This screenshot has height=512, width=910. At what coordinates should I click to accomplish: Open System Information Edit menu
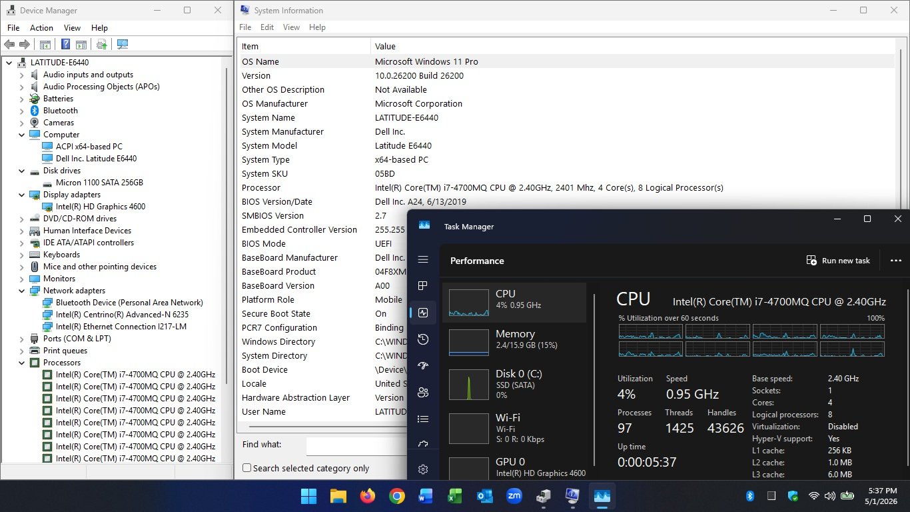point(267,27)
